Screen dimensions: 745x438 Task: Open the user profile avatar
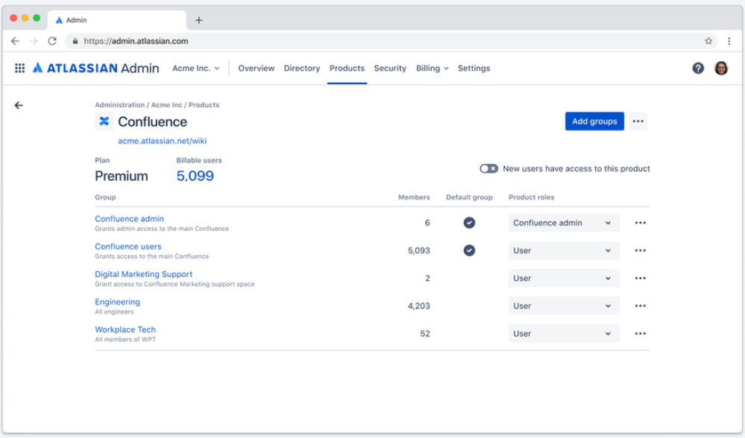point(721,69)
